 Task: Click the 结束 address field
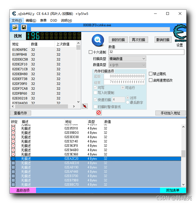point(124,82)
